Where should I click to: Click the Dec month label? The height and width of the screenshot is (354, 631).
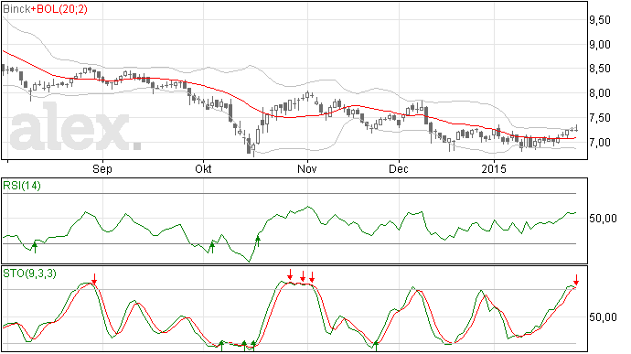click(x=399, y=168)
